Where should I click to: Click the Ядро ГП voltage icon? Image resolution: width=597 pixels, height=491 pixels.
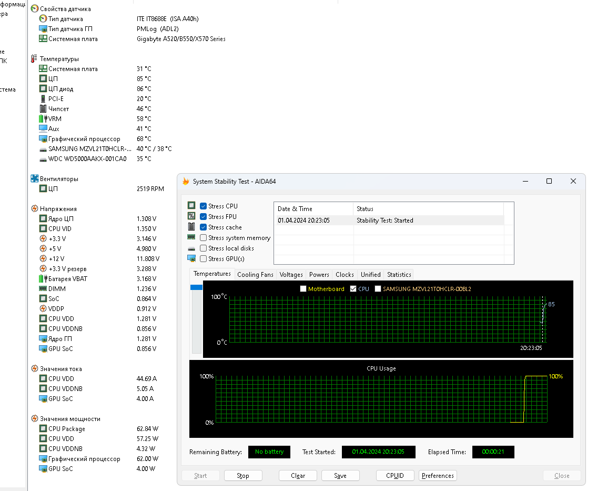pos(43,338)
